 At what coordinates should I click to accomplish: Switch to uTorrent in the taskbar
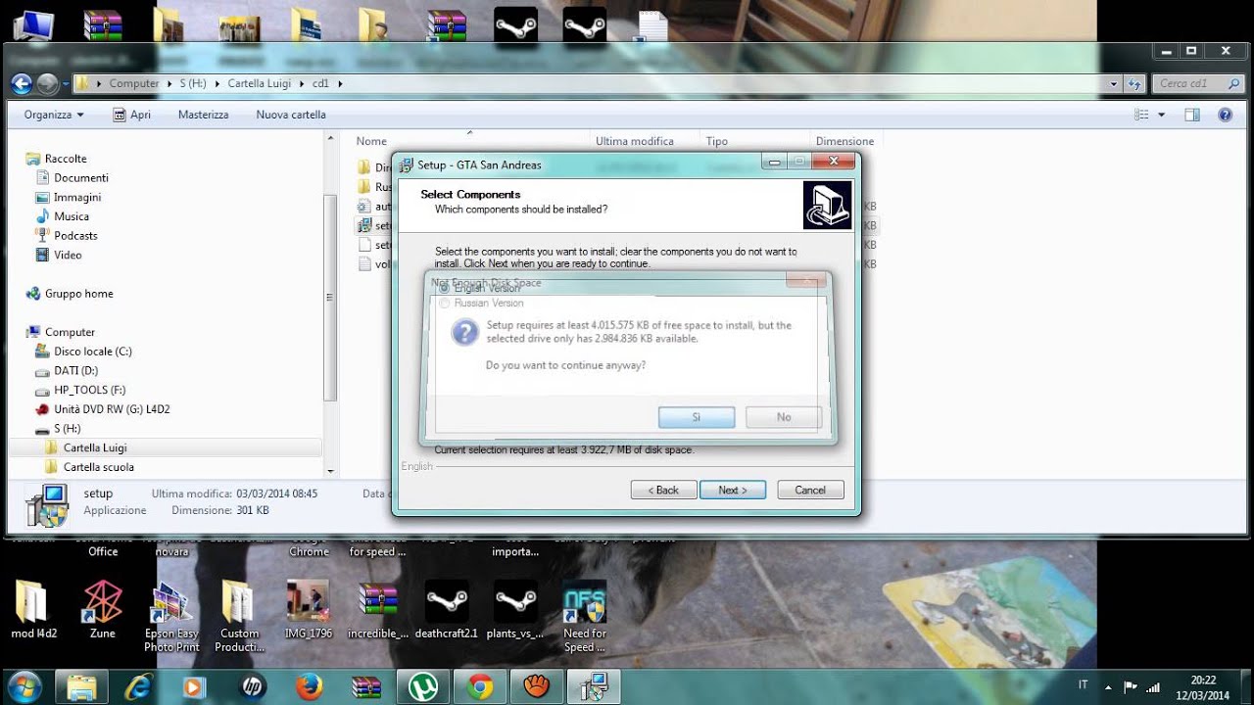click(x=423, y=687)
